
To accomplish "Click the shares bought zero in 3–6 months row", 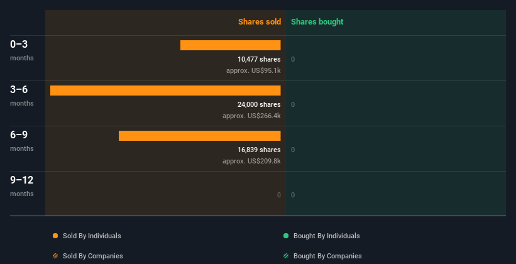I will (293, 104).
